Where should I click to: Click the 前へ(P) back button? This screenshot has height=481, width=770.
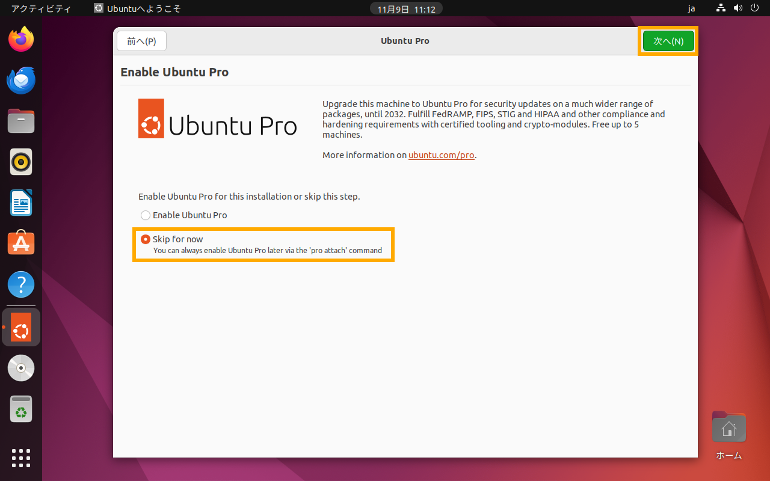pyautogui.click(x=141, y=41)
